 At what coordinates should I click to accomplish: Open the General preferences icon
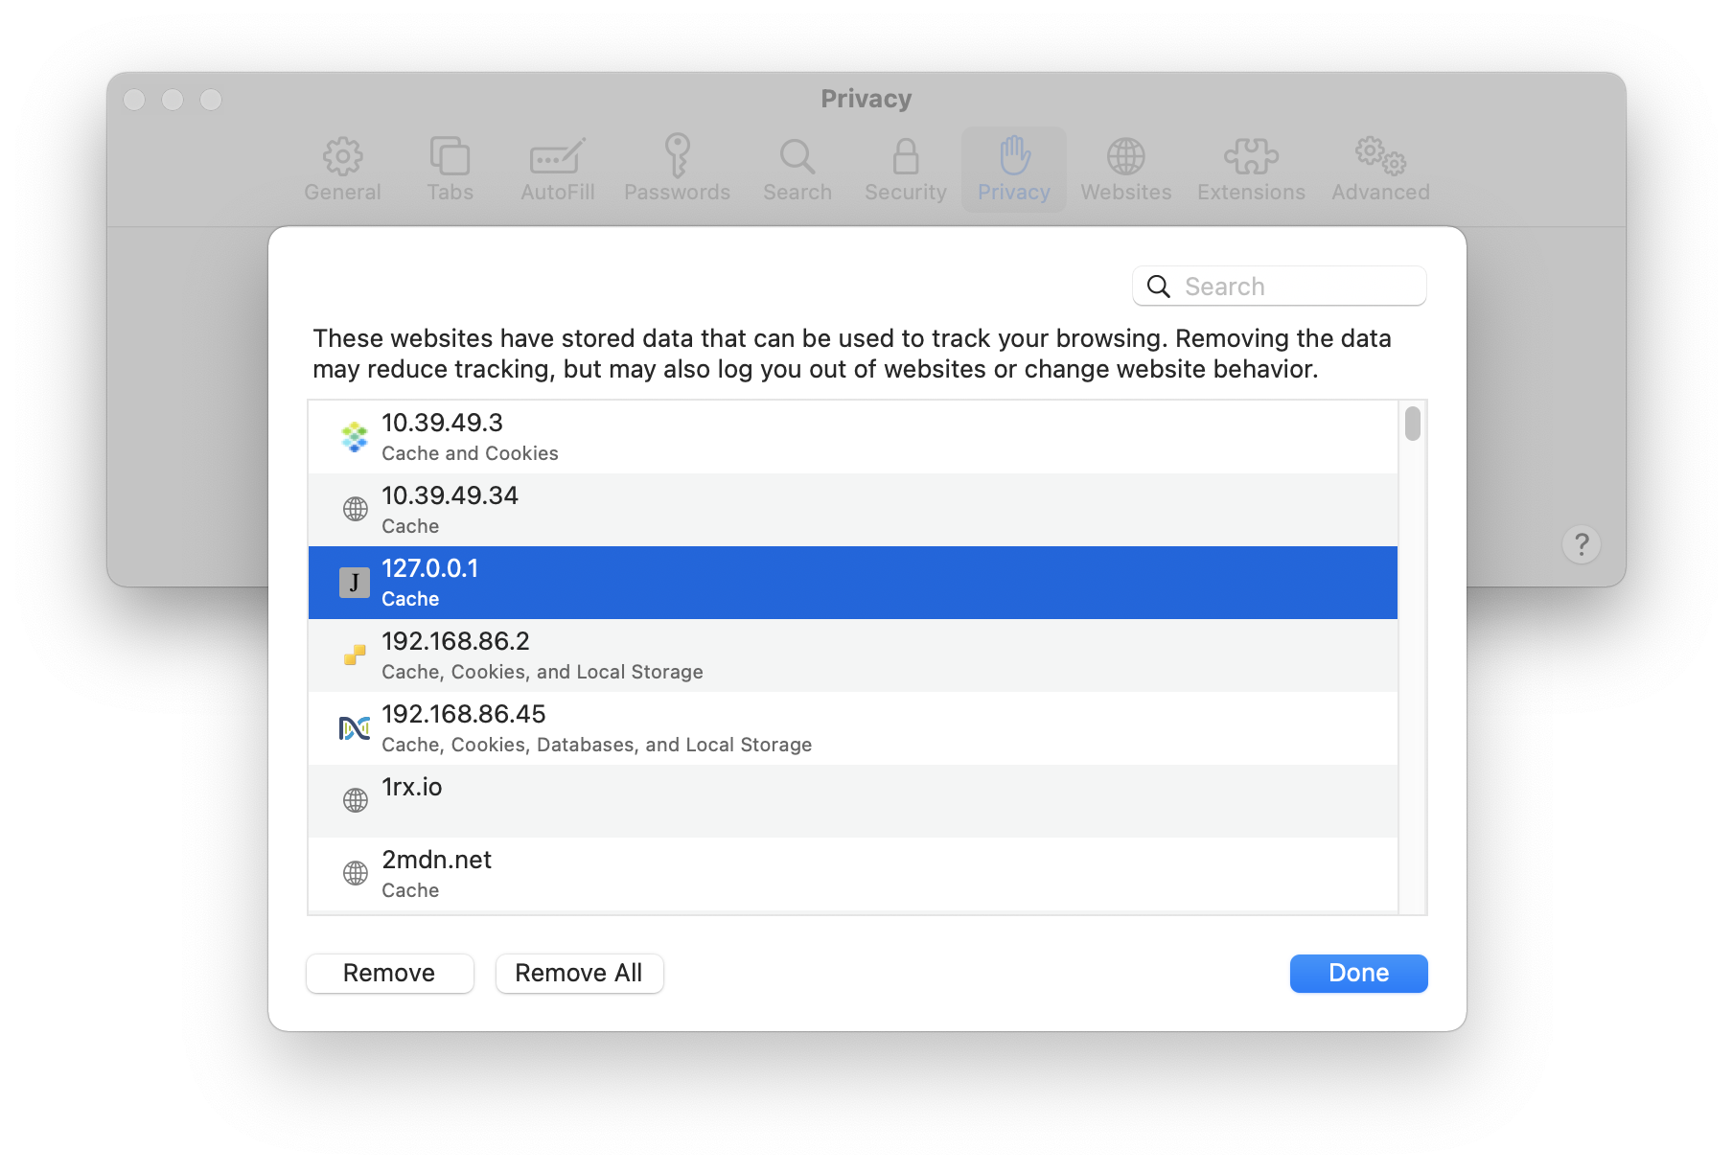[x=342, y=168]
